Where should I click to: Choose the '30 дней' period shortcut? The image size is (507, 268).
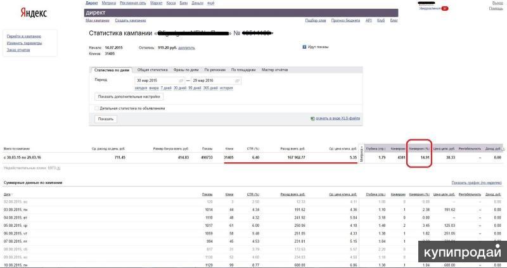(180, 87)
